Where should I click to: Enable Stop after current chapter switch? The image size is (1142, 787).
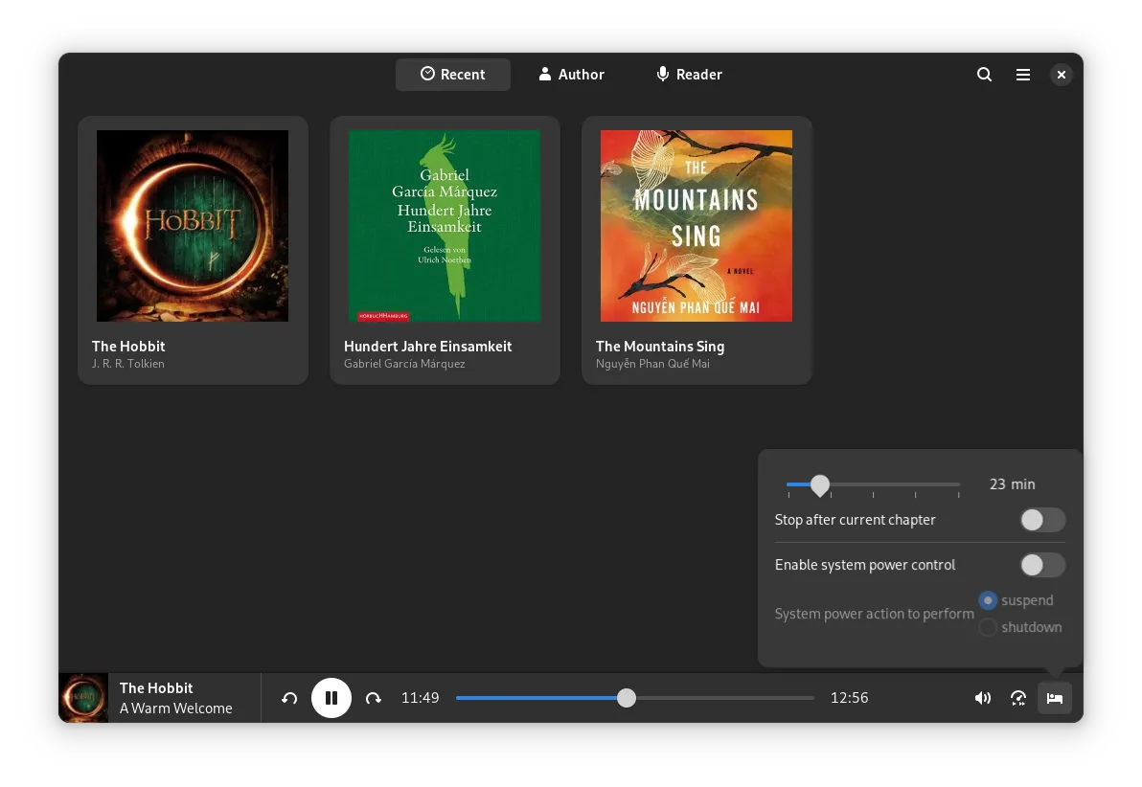1041,520
